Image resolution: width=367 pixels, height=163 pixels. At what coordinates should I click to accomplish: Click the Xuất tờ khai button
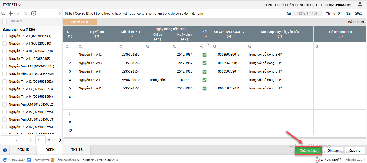pyautogui.click(x=308, y=150)
